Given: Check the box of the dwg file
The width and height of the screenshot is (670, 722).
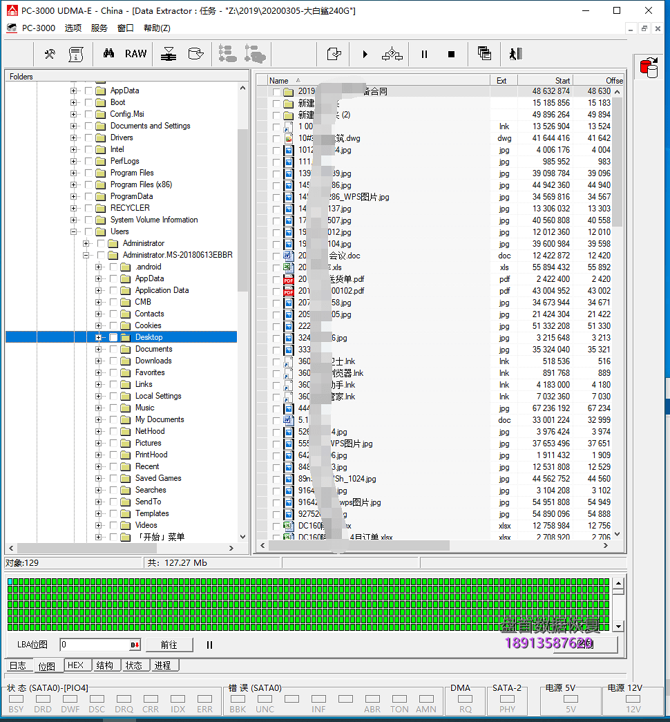Looking at the screenshot, I should [276, 139].
